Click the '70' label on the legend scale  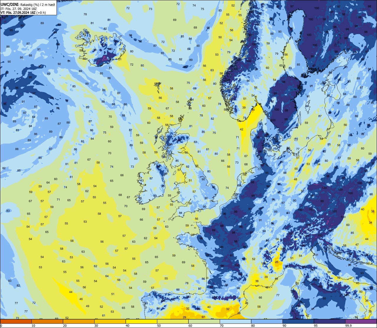[x=222, y=326]
